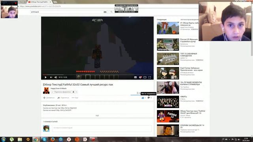The width and height of the screenshot is (253, 142).
Task: Click title 'Россия VS Франция Страйкбол-шутер'
Action: (189, 40)
